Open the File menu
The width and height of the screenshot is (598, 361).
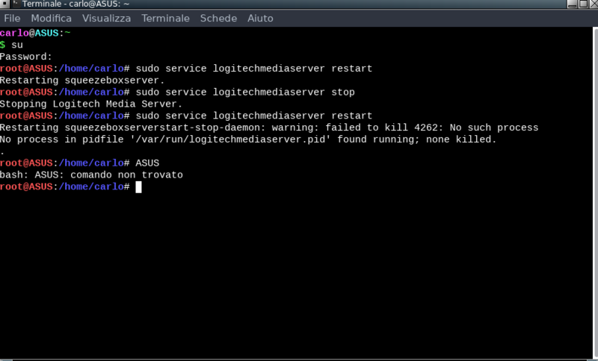12,18
